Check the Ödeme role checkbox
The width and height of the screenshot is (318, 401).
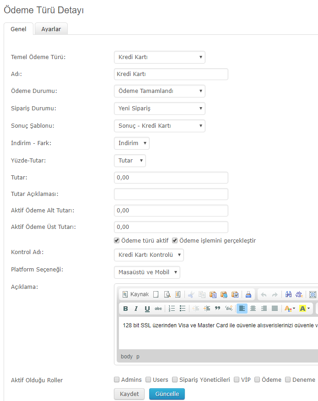[x=257, y=379]
